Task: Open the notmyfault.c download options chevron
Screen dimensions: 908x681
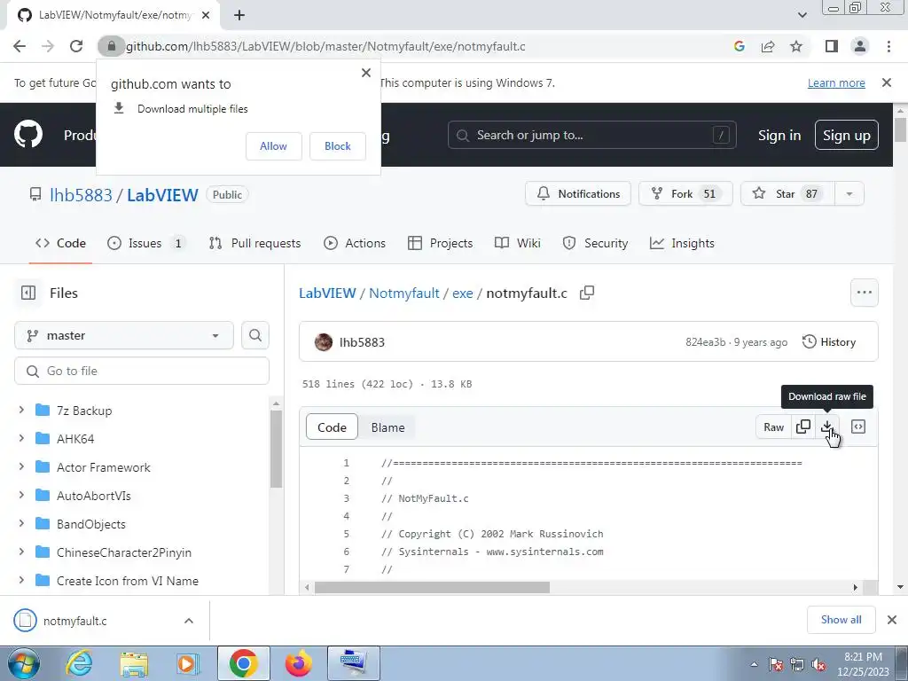Action: click(189, 621)
